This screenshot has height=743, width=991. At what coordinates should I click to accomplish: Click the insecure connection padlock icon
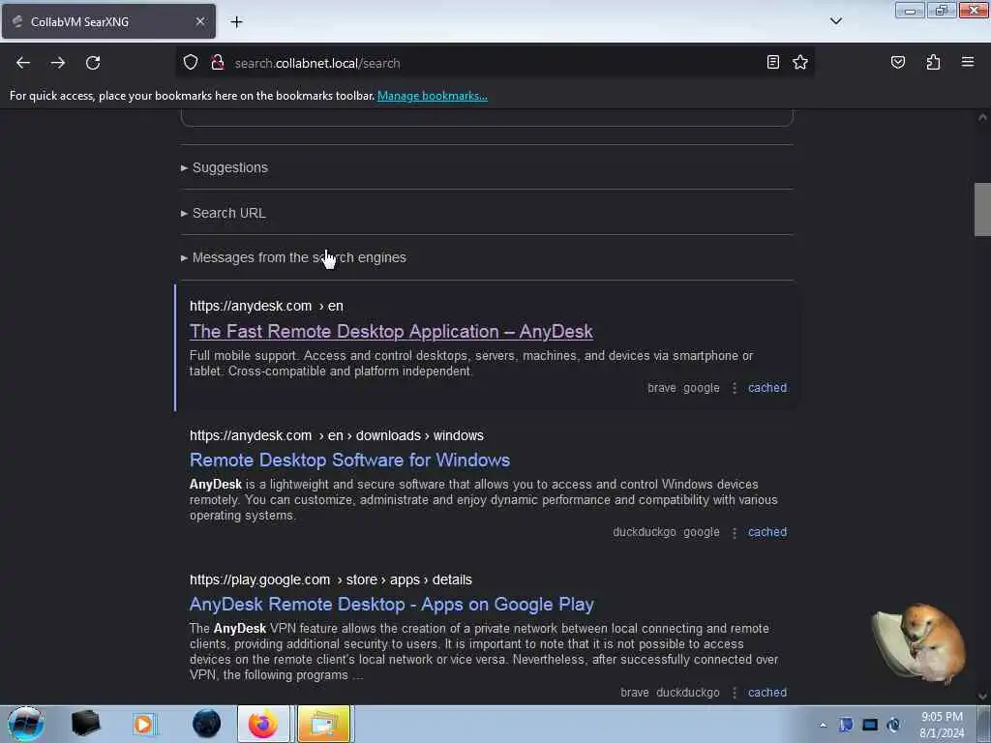[x=218, y=63]
